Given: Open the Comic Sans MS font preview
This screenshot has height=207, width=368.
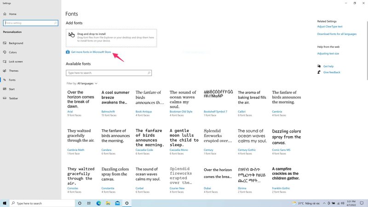Looking at the screenshot, I should point(286,142).
